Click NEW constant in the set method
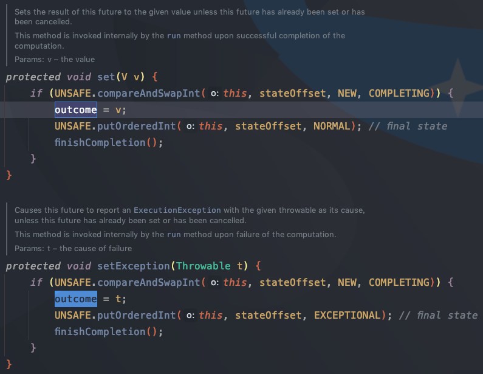The width and height of the screenshot is (483, 374). coord(347,93)
